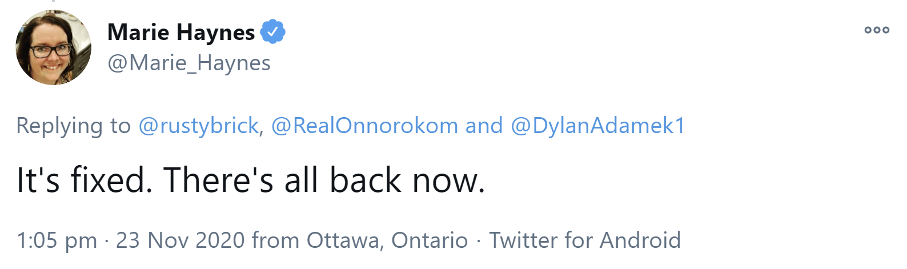Open the three-dot more options menu
Viewport: 907px width, 269px height.
[x=877, y=30]
